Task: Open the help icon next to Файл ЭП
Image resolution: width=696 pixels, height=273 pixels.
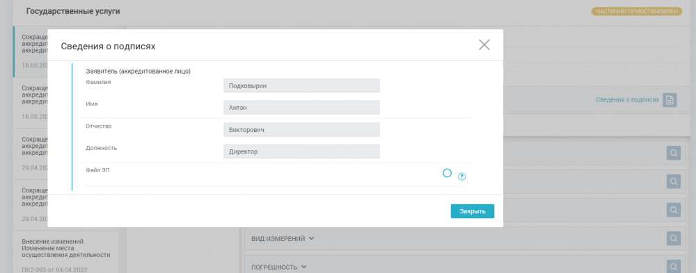Action: [x=461, y=176]
